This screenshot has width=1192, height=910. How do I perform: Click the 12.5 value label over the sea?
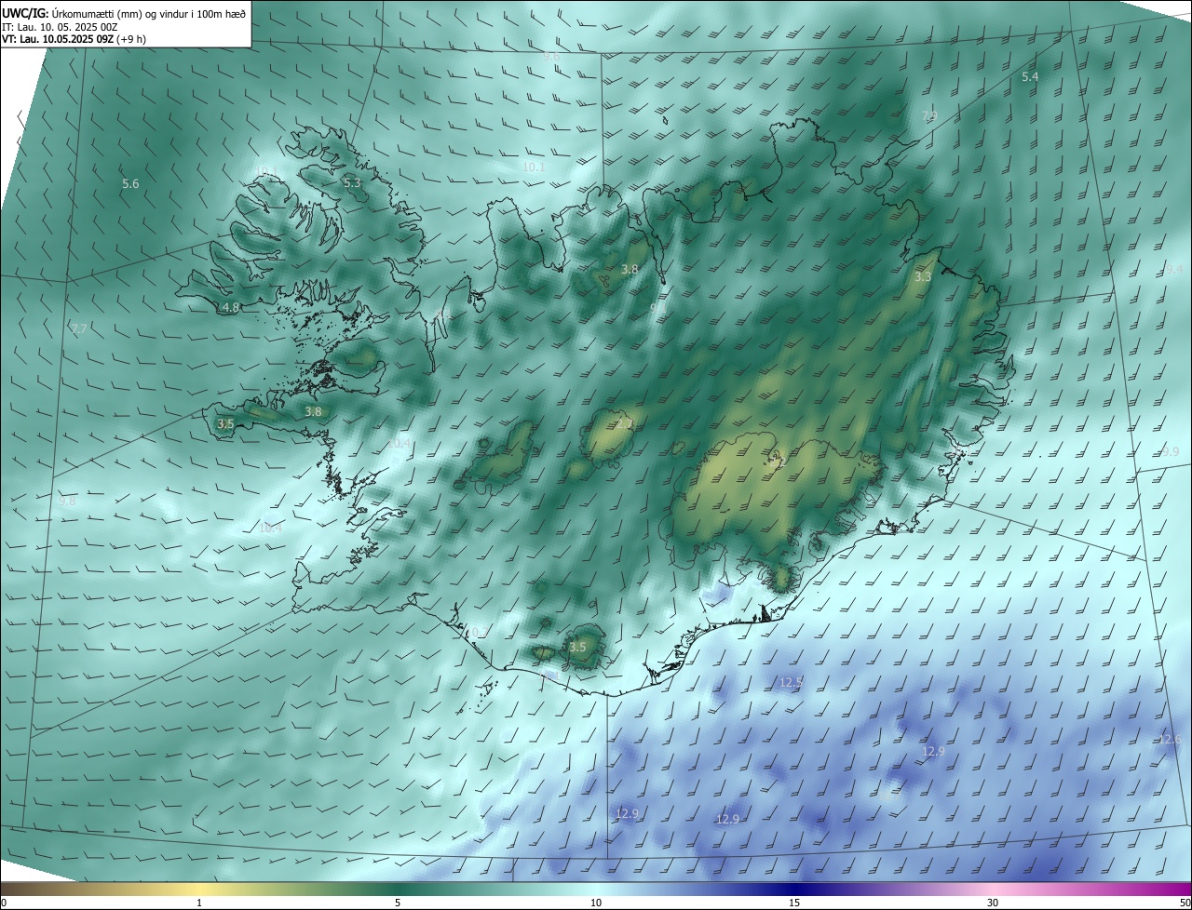tap(791, 682)
